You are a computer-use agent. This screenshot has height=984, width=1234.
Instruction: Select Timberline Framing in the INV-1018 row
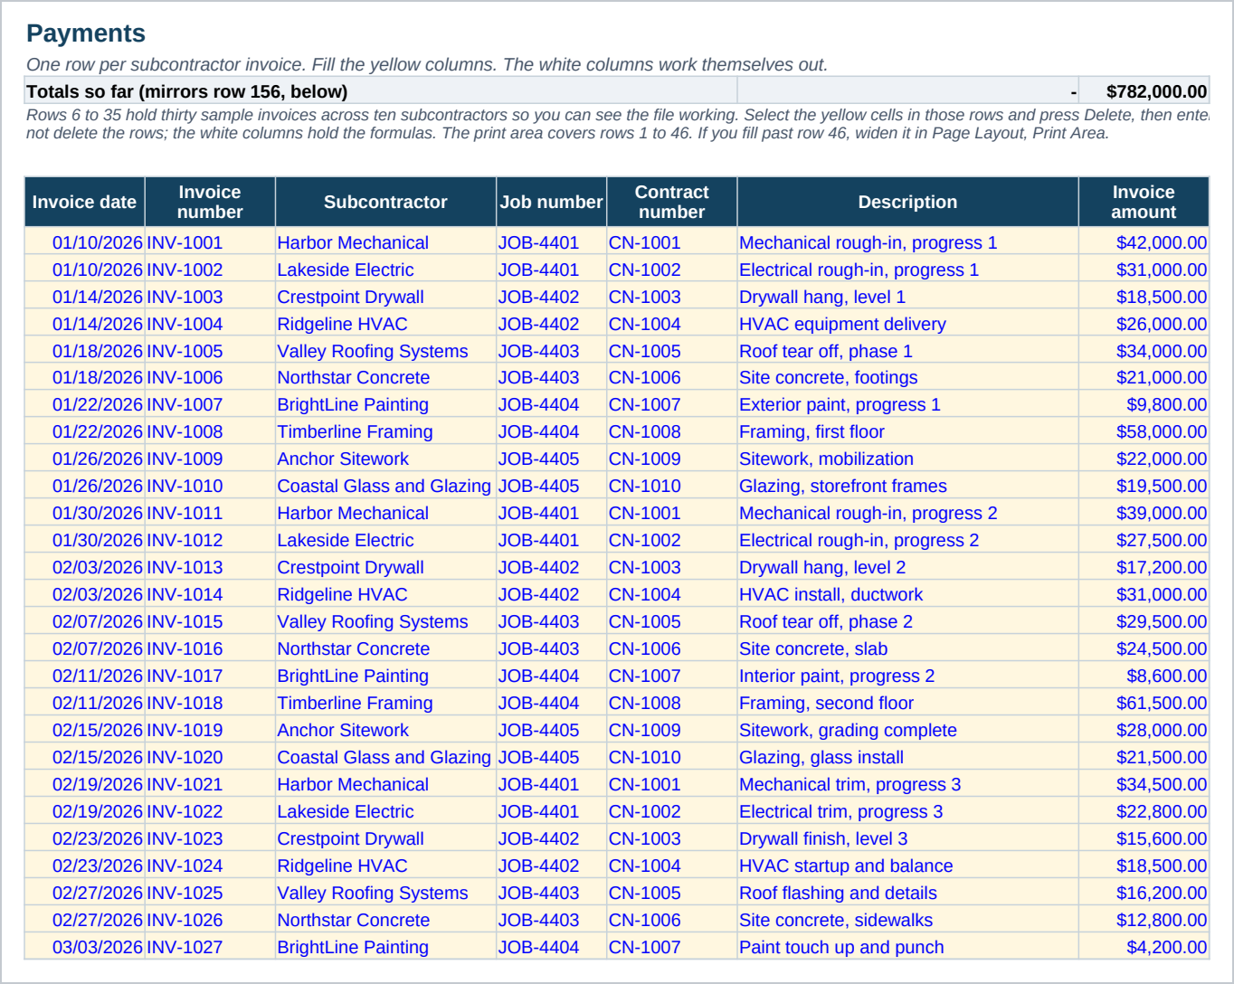(x=385, y=703)
